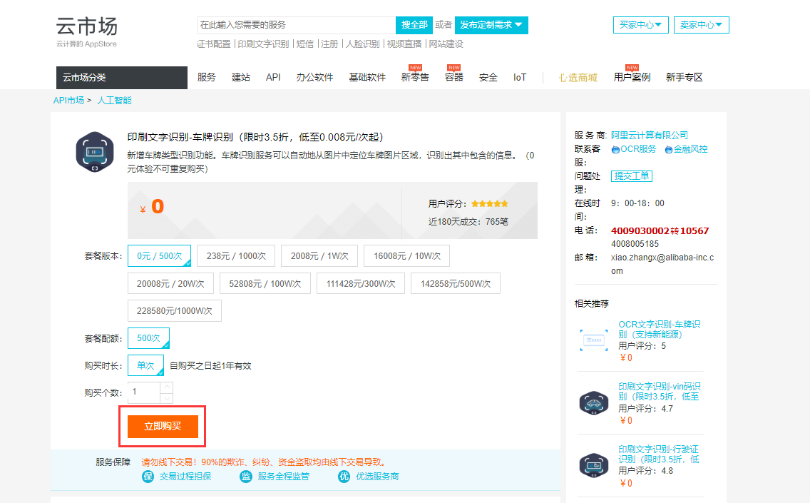Viewport: 810px width, 503px height.
Task: Click the 注册 hot search link
Action: click(329, 44)
